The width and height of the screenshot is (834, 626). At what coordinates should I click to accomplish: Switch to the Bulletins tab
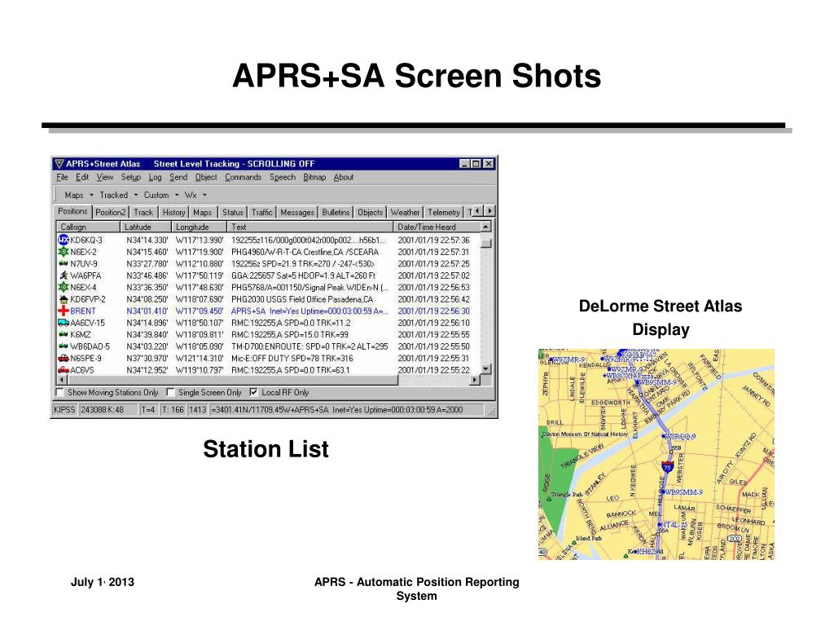point(336,213)
